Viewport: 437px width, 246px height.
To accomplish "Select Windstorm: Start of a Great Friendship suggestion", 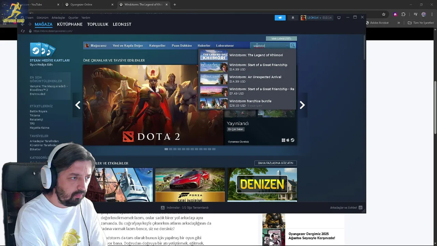I will coord(247,67).
